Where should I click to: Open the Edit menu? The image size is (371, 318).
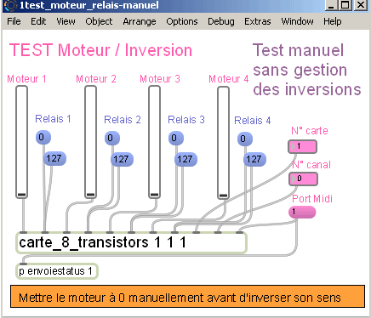pos(38,21)
